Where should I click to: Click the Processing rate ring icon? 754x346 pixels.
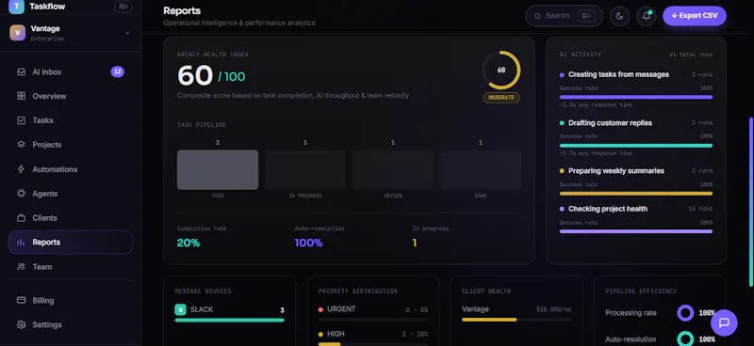685,313
